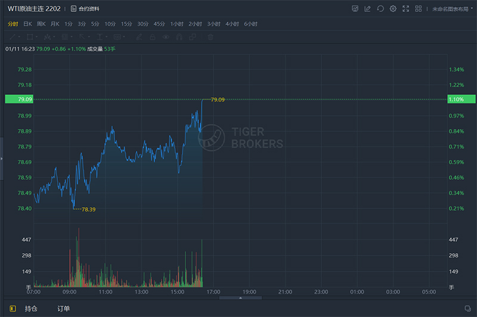The width and height of the screenshot is (477, 317).
Task: Select the 2小时 interval
Action: [196, 24]
